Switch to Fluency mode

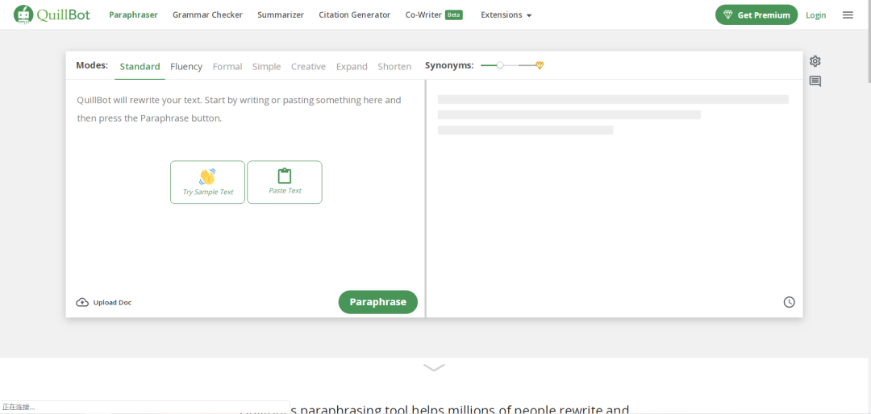point(186,67)
